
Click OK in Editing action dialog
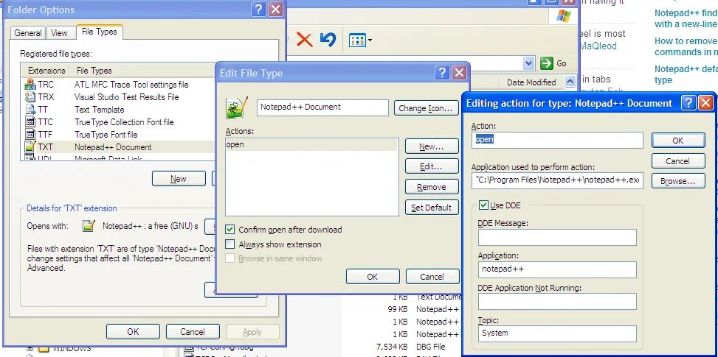tap(678, 140)
